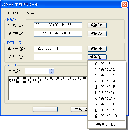Focus the source IP address field
The height and width of the screenshot is (130, 129).
(58, 49)
